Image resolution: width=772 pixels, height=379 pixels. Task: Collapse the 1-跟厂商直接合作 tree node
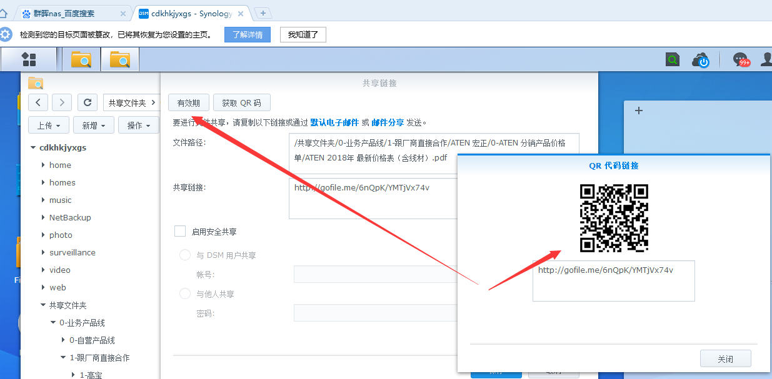(63, 358)
